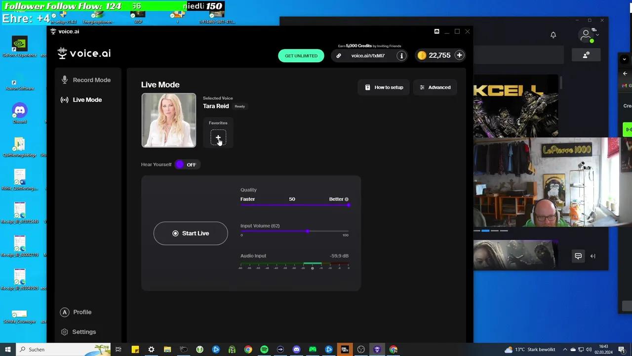This screenshot has height=356, width=632.
Task: Open Call of Duty from taskbar
Action: [x=345, y=350]
